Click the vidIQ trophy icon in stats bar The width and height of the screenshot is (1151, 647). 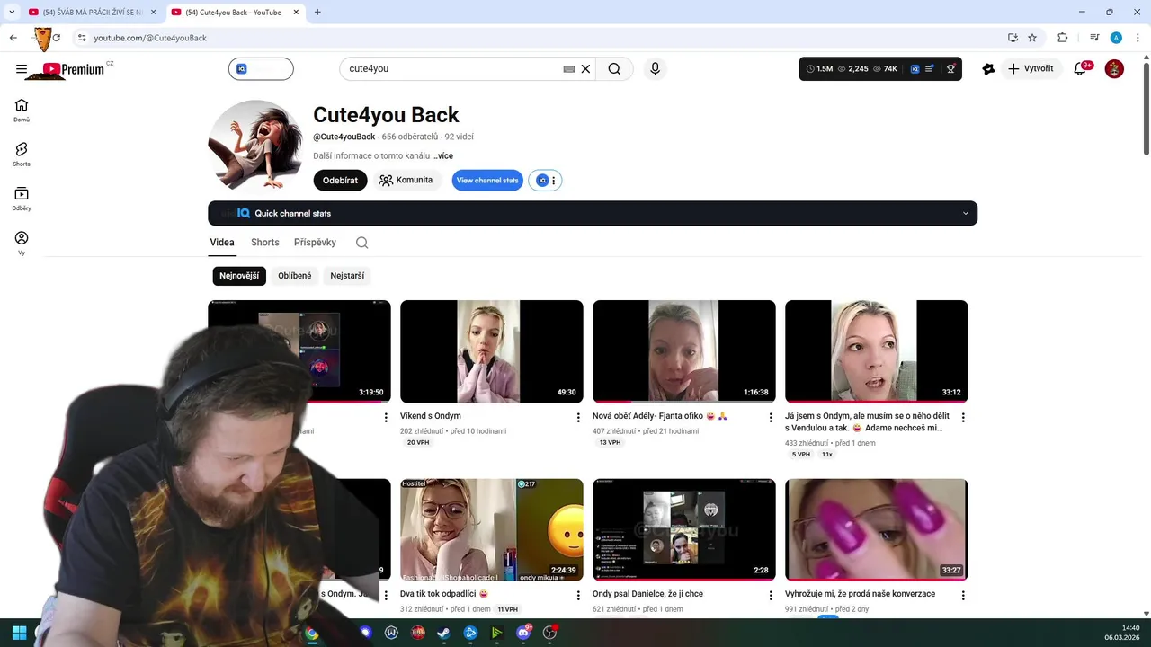[950, 69]
